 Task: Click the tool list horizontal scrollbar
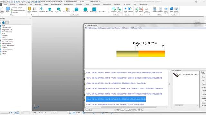tap(129, 107)
